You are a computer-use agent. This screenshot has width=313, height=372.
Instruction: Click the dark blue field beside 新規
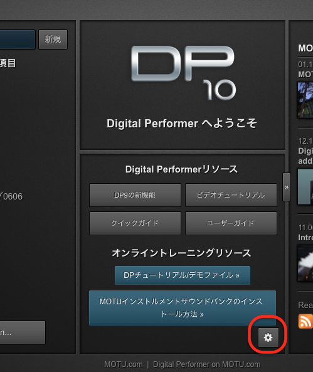[x=18, y=40]
